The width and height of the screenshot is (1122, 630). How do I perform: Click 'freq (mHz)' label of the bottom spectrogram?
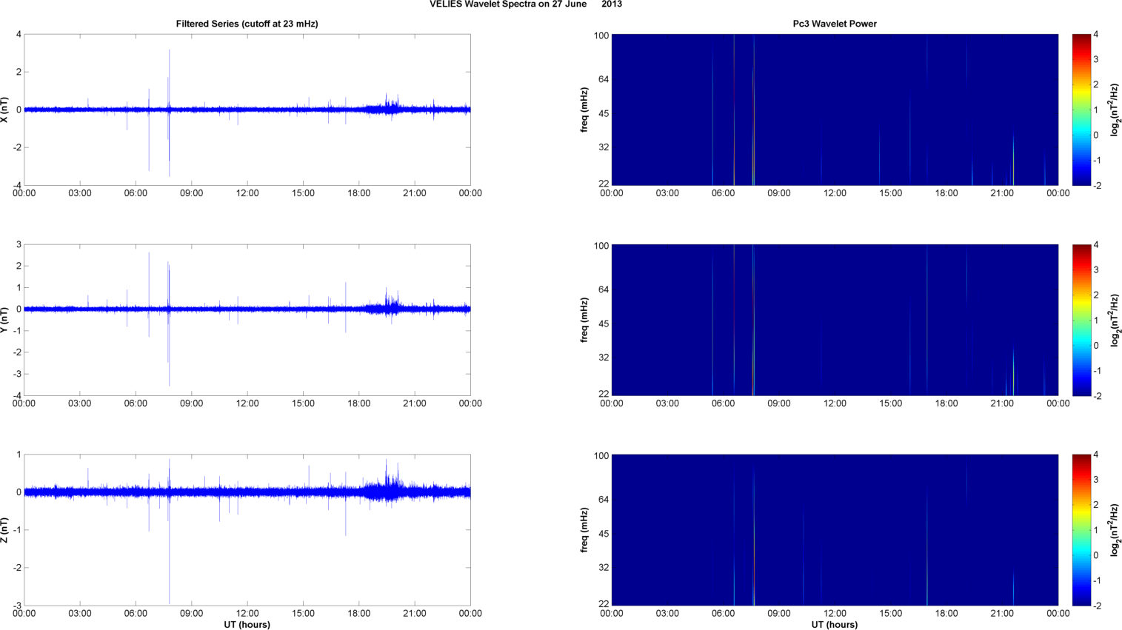pos(584,530)
